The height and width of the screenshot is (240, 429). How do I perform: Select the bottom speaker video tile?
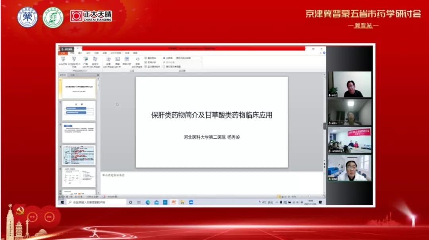click(x=350, y=168)
